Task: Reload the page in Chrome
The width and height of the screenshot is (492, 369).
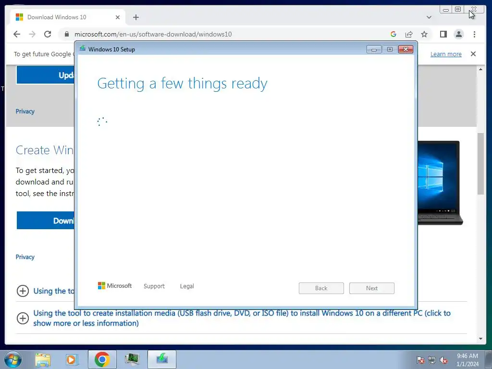Action: (48, 34)
